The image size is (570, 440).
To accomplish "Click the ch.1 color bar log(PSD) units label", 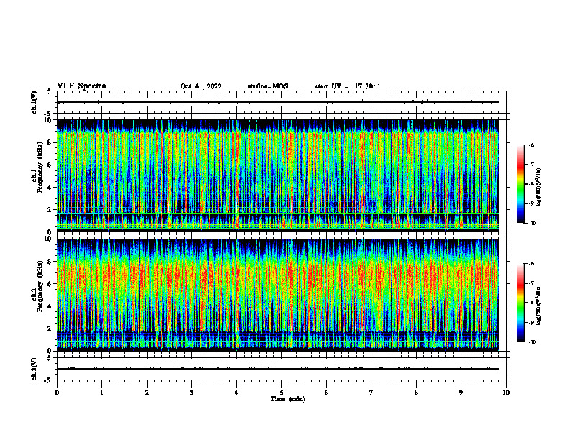I will coord(539,187).
